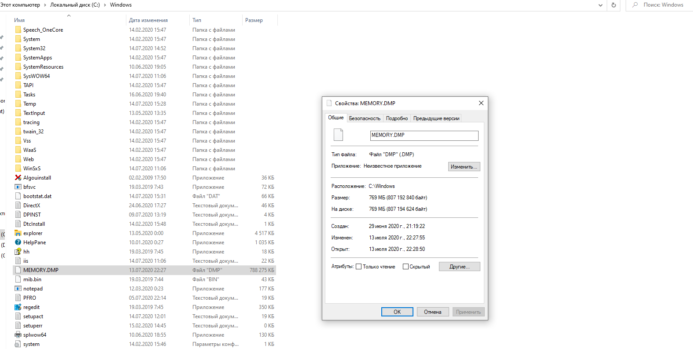Click the search magnifier icon
Viewport: 693px width, 349px height.
point(635,5)
